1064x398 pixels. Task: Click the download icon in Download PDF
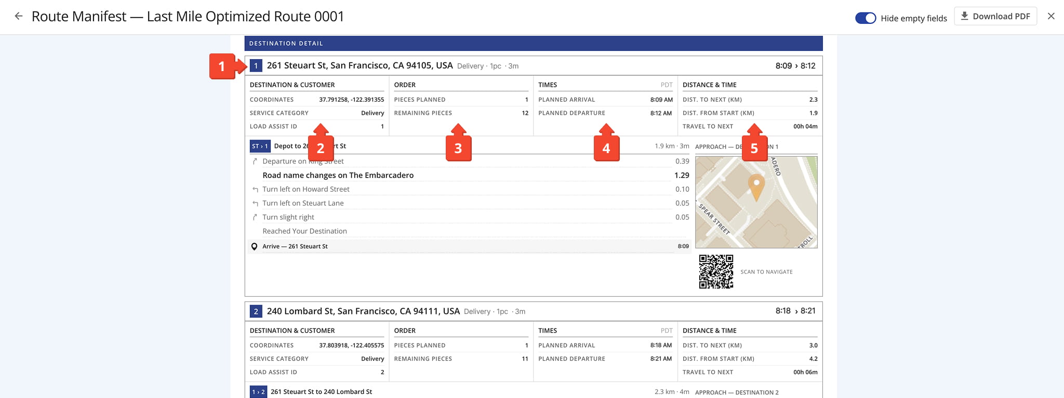tap(964, 16)
